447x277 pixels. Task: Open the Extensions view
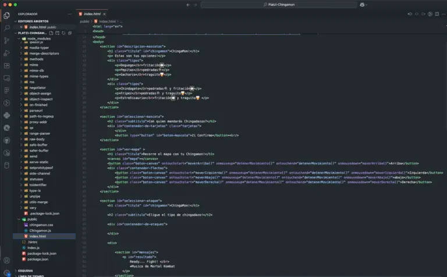coord(6,65)
